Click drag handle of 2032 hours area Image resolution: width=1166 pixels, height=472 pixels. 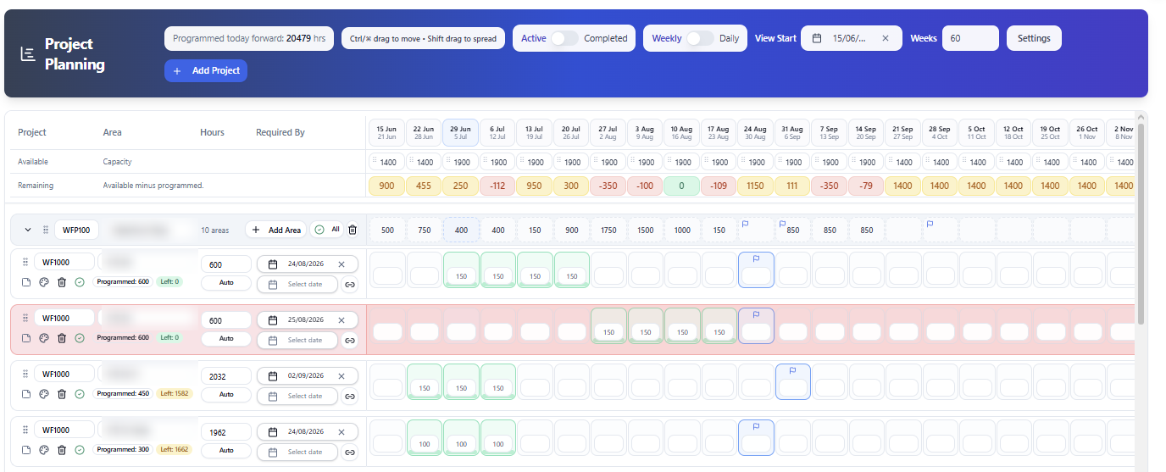[x=25, y=375]
